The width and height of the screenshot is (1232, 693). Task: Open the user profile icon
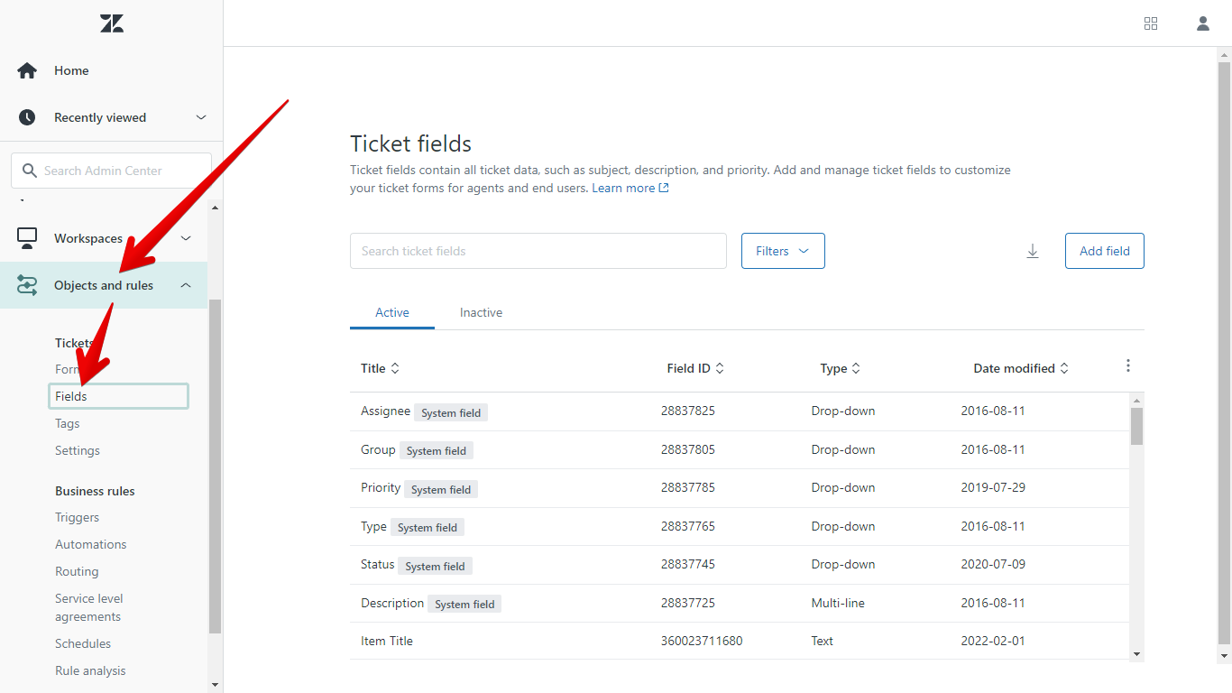tap(1203, 23)
